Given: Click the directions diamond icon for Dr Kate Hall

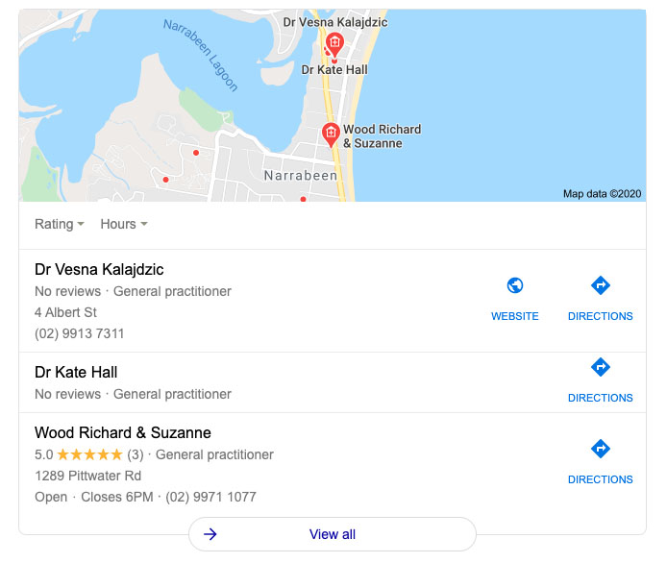Looking at the screenshot, I should pos(601,367).
